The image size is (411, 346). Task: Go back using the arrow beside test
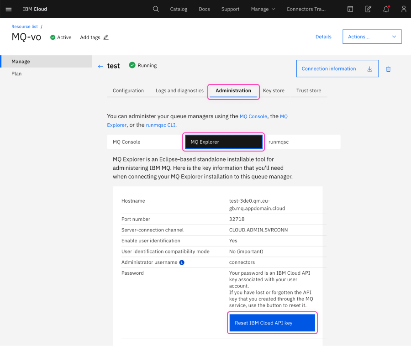(100, 65)
